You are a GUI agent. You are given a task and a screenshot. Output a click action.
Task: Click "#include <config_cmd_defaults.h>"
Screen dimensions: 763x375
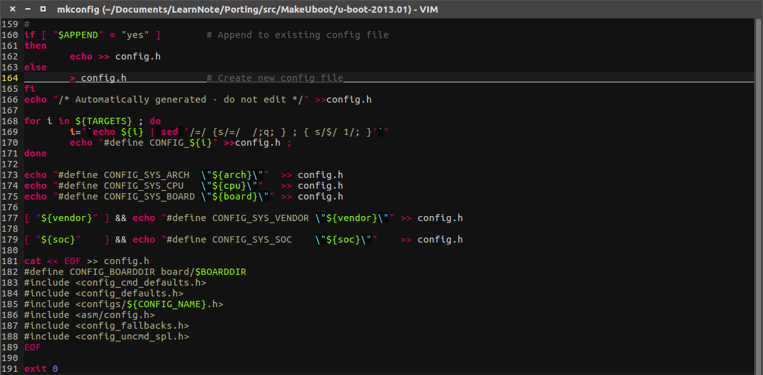pyautogui.click(x=115, y=283)
